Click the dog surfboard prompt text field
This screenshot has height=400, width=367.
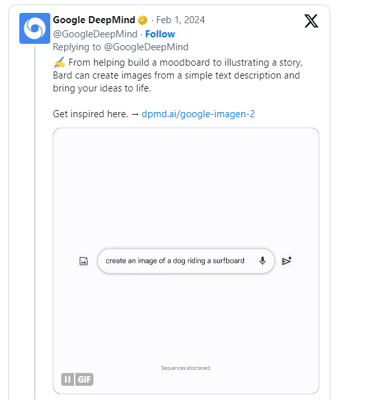click(x=186, y=261)
